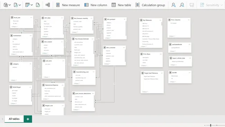Viewport: 225px width, 127px height.
Task: Adjust the zoom slider handle
Action: point(210,125)
